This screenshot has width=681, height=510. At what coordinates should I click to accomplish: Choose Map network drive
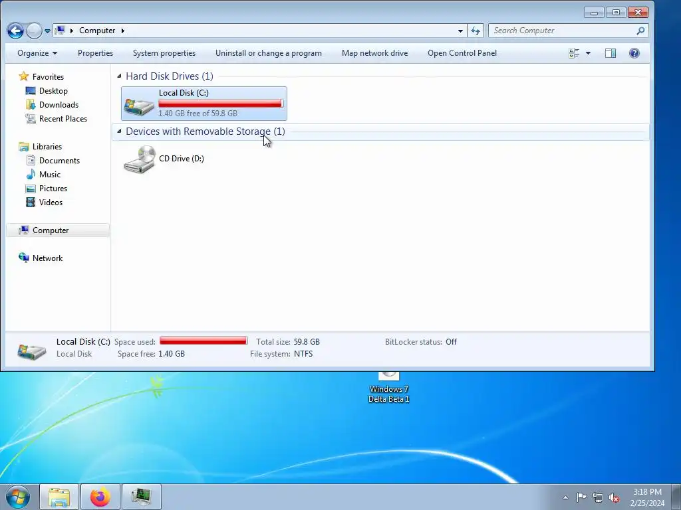click(x=374, y=53)
